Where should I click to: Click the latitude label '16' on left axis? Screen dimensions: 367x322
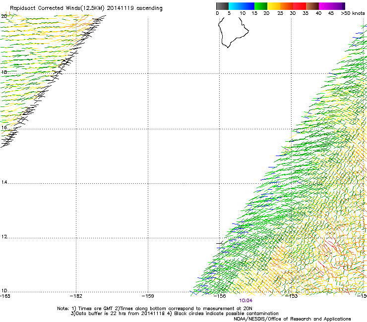pyautogui.click(x=4, y=127)
